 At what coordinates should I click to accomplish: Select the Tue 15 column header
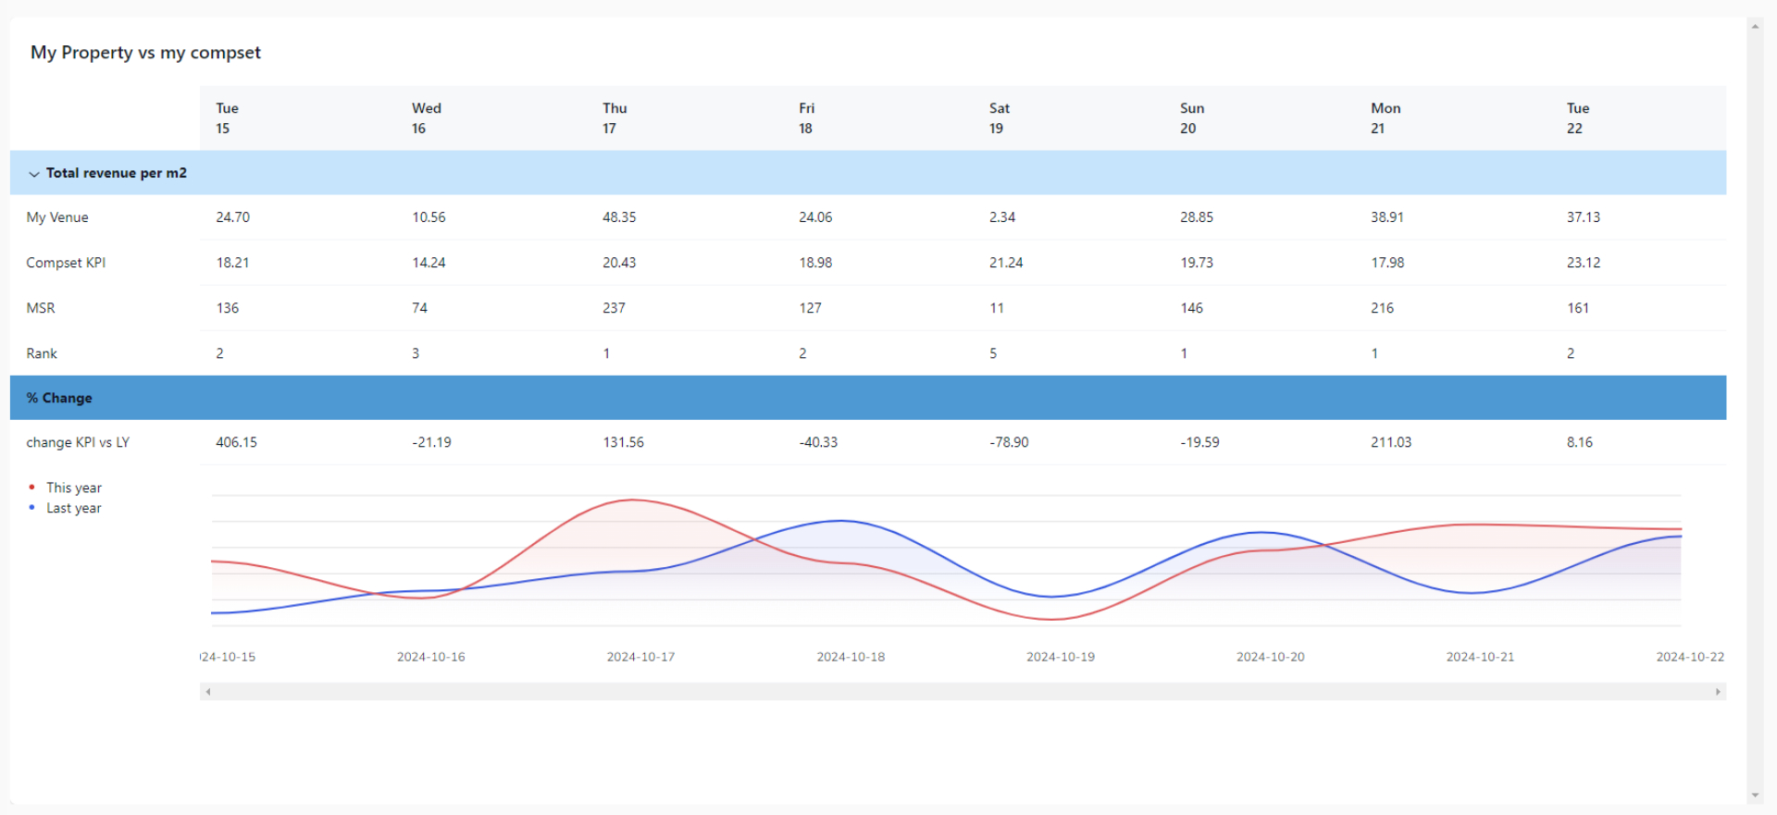pyautogui.click(x=227, y=118)
